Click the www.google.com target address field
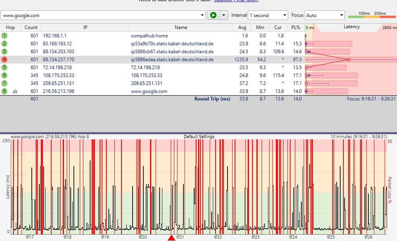Image resolution: width=397 pixels, height=241 pixels. [99, 16]
